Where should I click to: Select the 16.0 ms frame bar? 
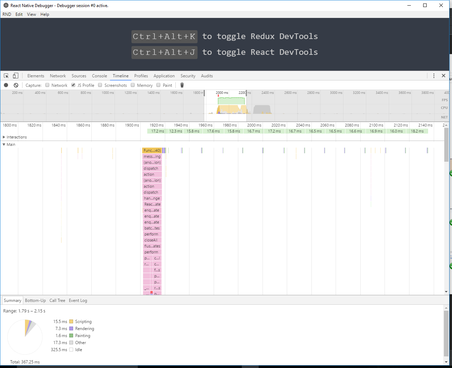[396, 131]
